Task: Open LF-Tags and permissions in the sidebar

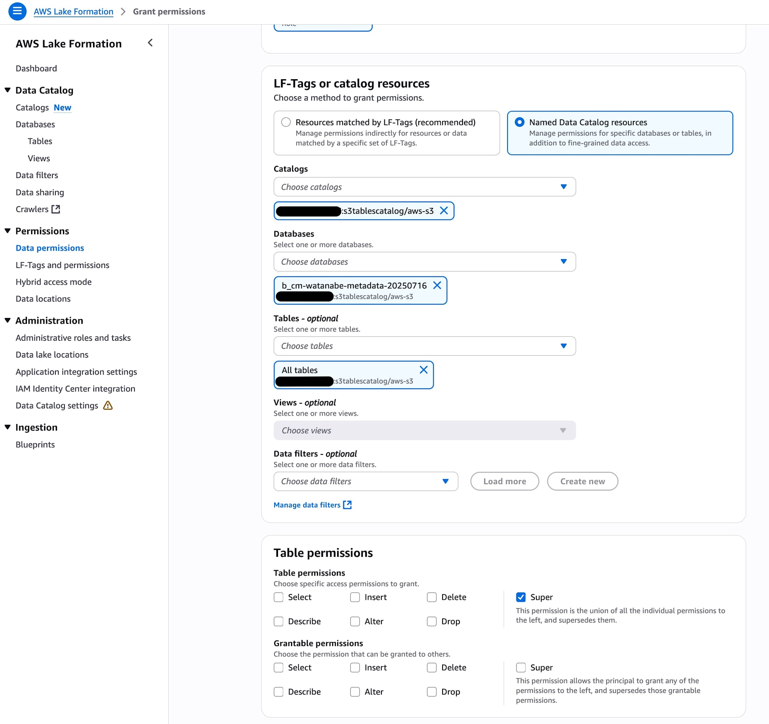Action: [x=63, y=265]
